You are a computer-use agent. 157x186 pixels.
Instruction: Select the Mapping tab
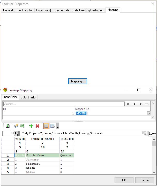pos(113,10)
